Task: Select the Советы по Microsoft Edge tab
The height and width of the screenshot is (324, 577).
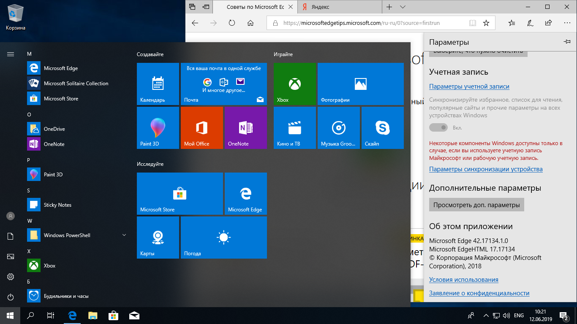Action: [255, 7]
